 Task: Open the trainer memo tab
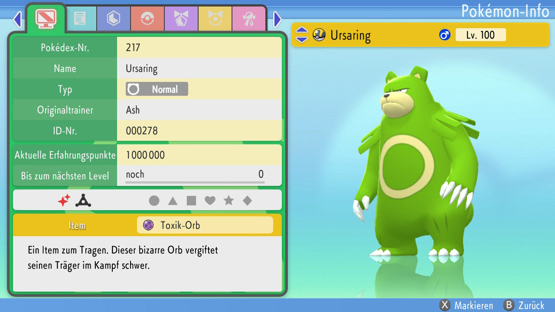[80, 19]
